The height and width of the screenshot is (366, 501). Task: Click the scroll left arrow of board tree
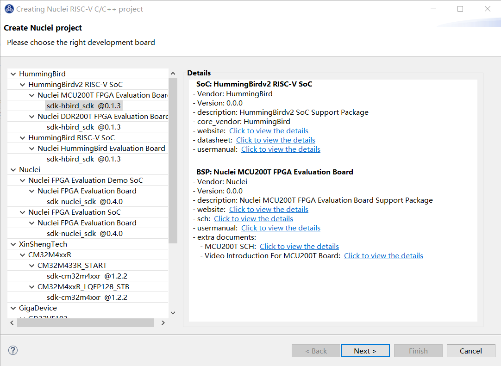pyautogui.click(x=12, y=323)
